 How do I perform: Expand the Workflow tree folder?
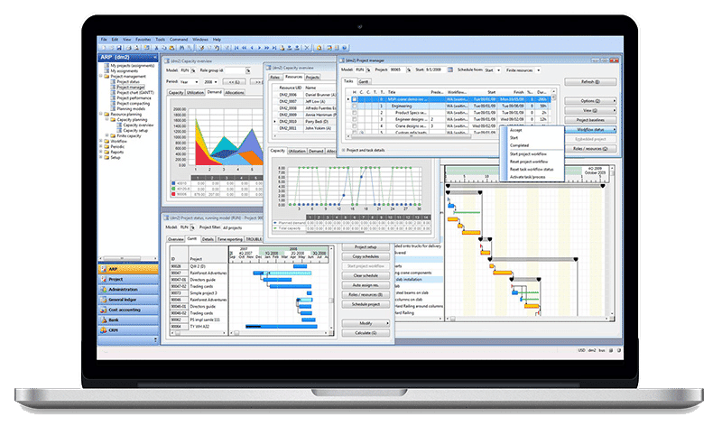point(101,141)
